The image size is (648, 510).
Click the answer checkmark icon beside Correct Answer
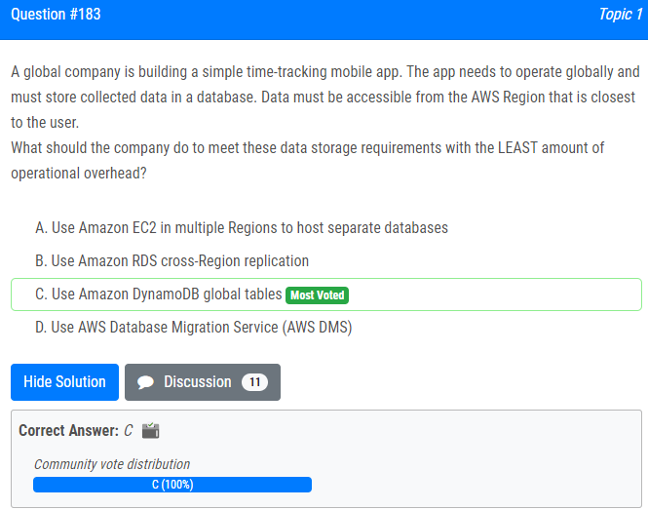pyautogui.click(x=150, y=431)
